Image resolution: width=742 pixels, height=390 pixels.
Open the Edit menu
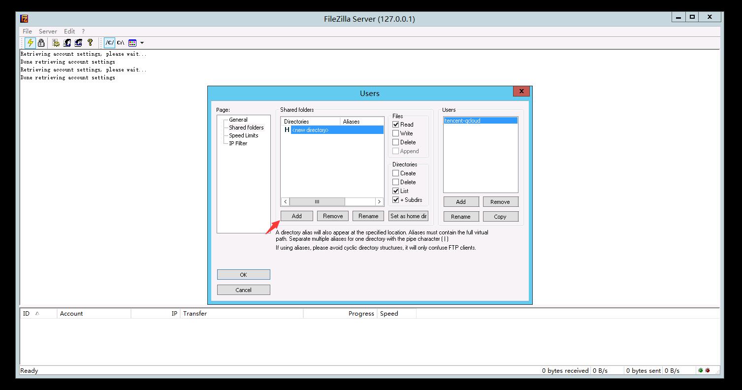coord(69,31)
